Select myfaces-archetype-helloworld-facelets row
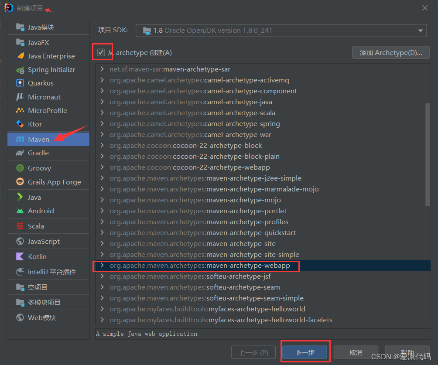Image resolution: width=438 pixels, height=365 pixels. pos(263,320)
